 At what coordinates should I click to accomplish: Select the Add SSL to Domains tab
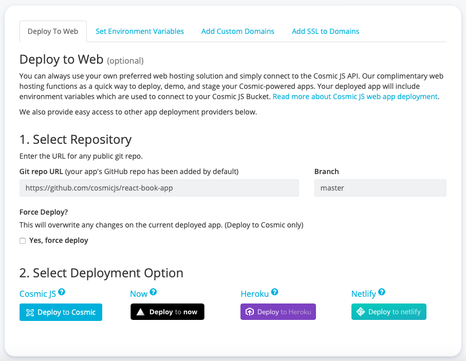pyautogui.click(x=325, y=31)
